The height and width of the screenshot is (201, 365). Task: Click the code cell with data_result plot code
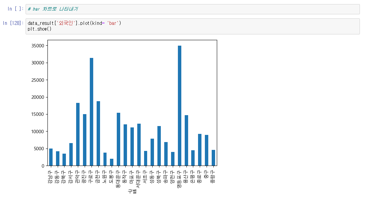[x=193, y=26]
